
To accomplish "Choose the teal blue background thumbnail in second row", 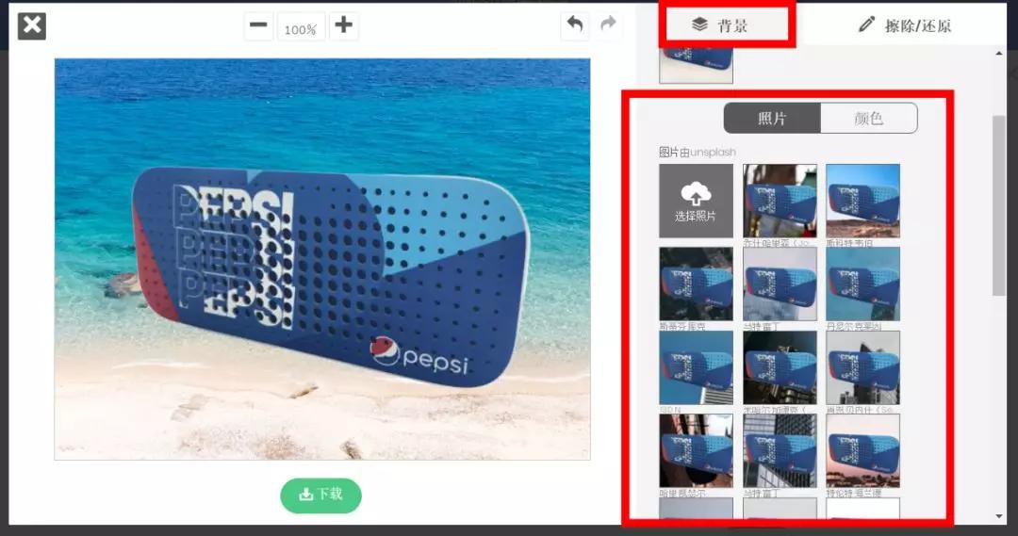I will pos(862,284).
